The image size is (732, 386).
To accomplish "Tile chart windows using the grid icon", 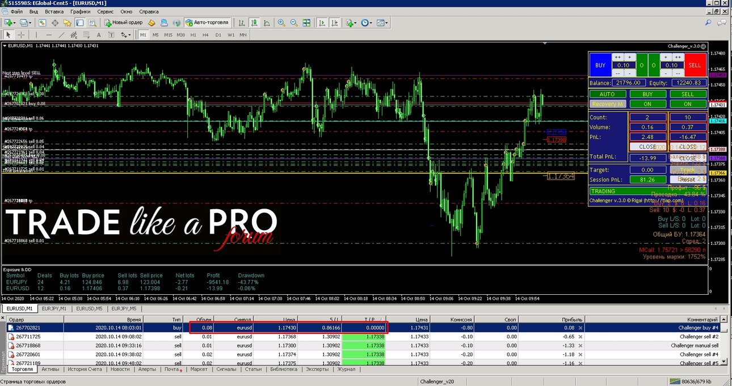I will (x=307, y=23).
